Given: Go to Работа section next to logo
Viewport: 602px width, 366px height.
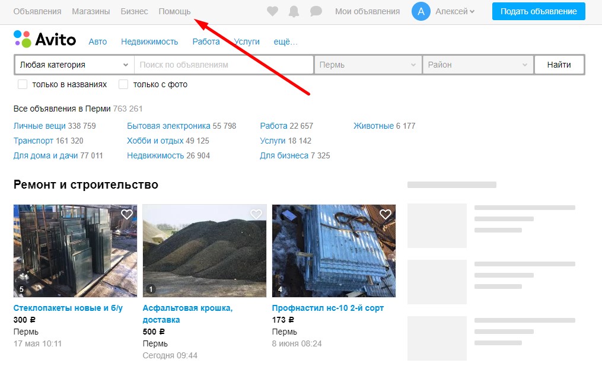Looking at the screenshot, I should point(206,42).
